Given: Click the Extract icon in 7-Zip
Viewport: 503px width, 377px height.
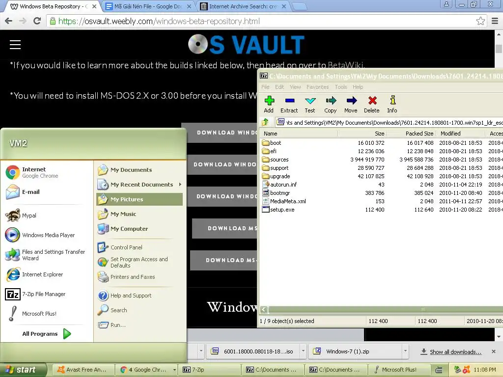Looking at the screenshot, I should (x=289, y=105).
